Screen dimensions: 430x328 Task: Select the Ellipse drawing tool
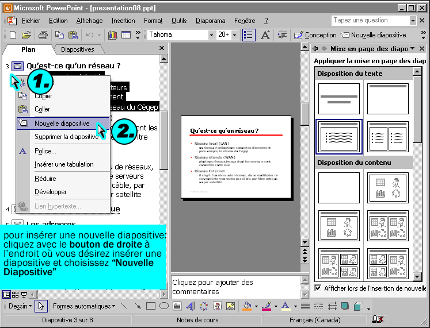point(164,306)
